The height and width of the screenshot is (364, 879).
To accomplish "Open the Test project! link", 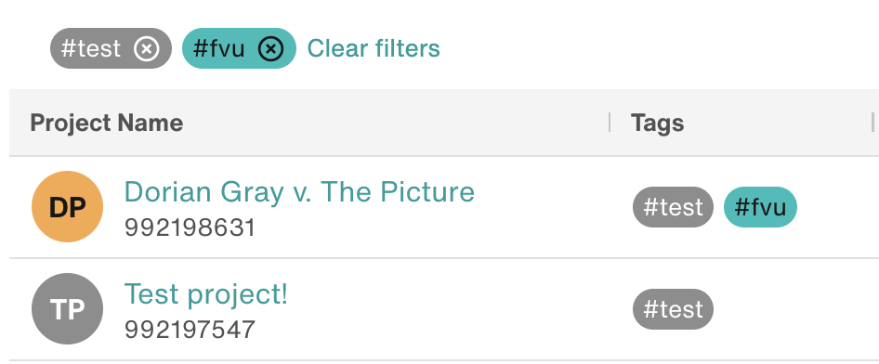I will click(205, 294).
